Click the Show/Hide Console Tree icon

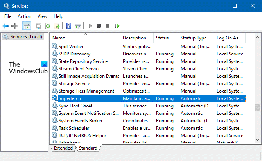(27, 26)
